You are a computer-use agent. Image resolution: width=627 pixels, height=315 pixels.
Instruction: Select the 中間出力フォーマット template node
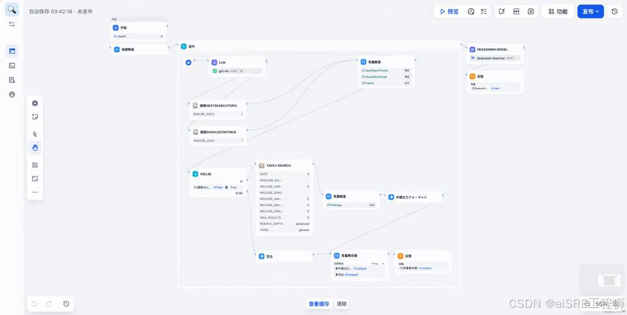click(414, 197)
